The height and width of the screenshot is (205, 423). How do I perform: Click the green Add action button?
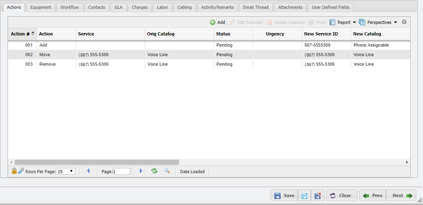tap(217, 22)
